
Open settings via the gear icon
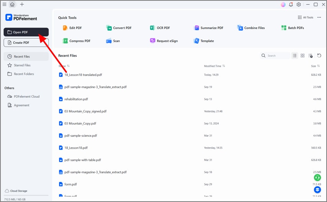299,5
